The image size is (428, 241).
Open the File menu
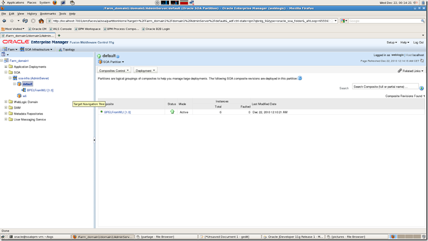4,14
